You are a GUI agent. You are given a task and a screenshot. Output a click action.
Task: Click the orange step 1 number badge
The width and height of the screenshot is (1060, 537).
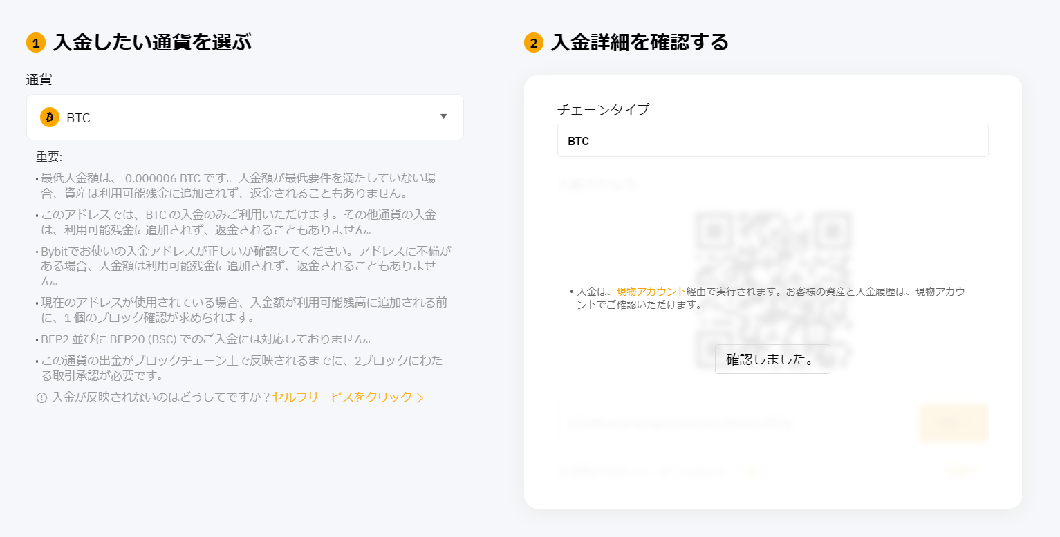pyautogui.click(x=35, y=43)
